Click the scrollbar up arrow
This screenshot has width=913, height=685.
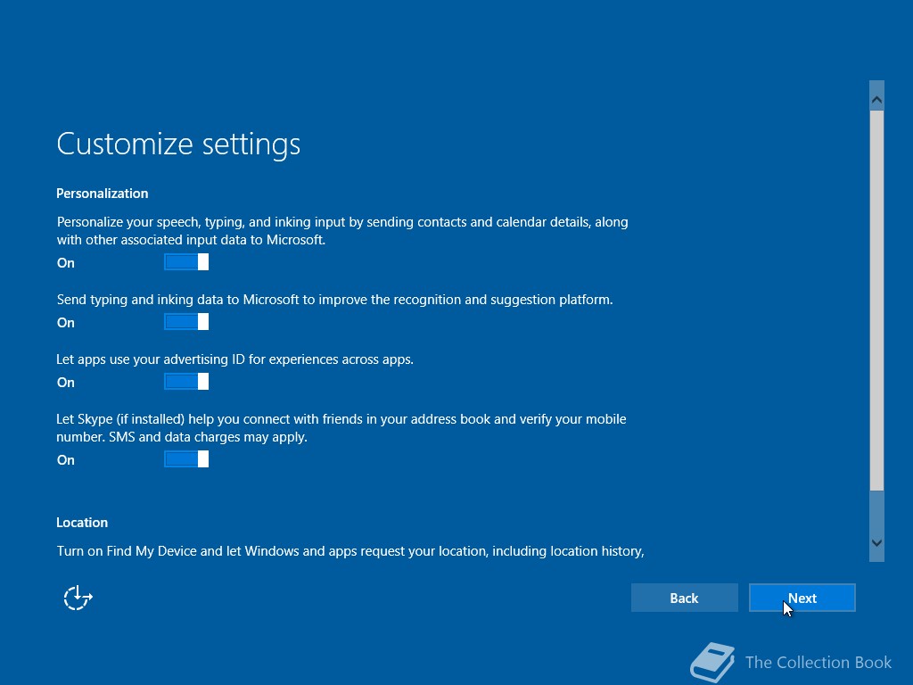coord(876,100)
